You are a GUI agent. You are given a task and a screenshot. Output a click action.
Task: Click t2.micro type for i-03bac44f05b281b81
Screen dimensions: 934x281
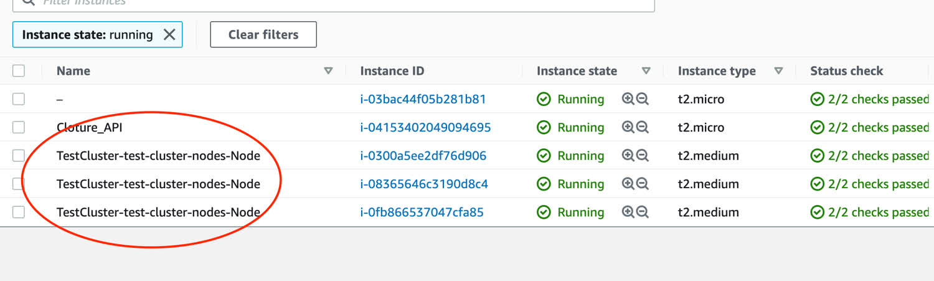pos(701,99)
